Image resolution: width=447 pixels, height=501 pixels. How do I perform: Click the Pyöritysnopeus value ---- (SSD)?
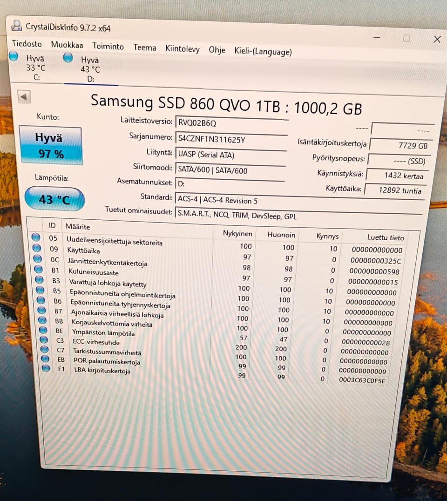pos(399,161)
